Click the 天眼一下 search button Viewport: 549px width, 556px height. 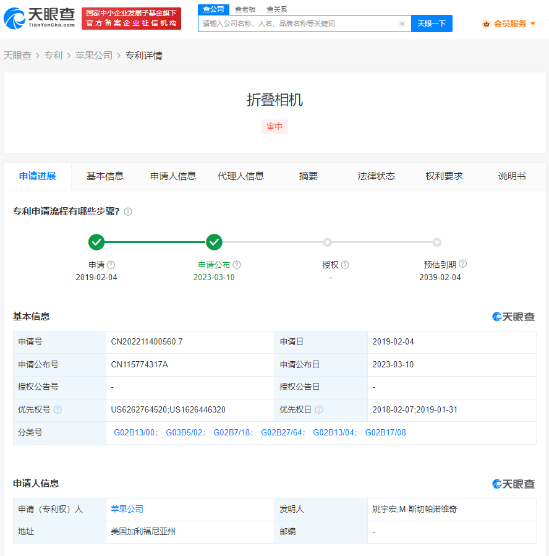pos(432,24)
